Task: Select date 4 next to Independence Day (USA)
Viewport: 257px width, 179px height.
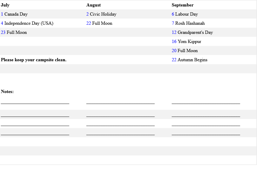Action: (x=2, y=23)
